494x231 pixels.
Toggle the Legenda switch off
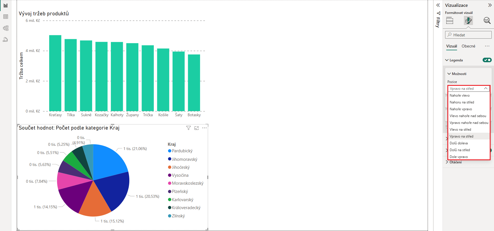click(x=487, y=60)
